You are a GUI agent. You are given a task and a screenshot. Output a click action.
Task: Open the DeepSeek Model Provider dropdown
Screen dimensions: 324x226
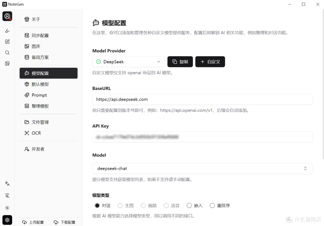click(x=128, y=62)
